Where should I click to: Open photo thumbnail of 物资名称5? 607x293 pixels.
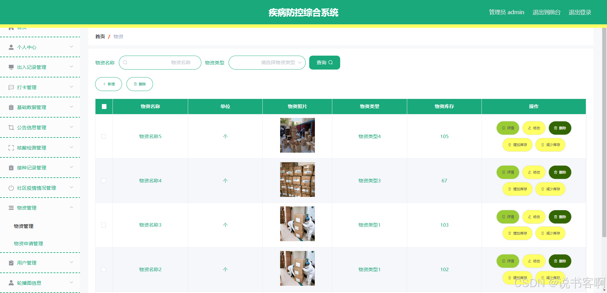pos(297,135)
